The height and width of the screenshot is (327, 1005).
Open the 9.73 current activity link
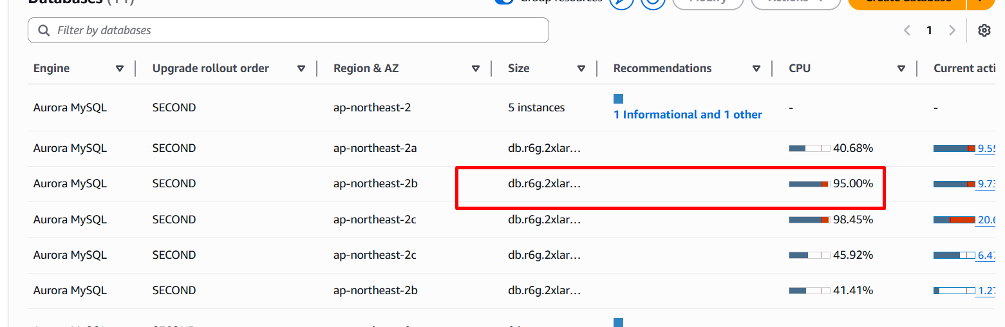(987, 183)
